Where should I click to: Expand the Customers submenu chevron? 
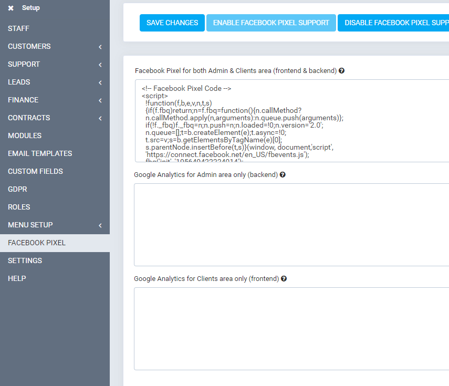pyautogui.click(x=100, y=47)
